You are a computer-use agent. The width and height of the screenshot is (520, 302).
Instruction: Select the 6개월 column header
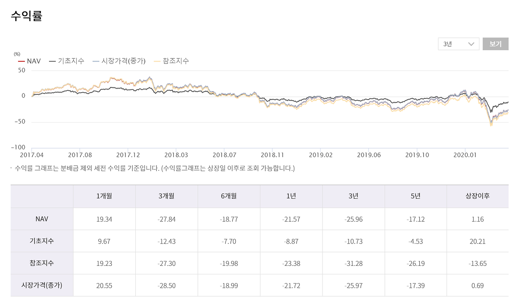pos(229,196)
